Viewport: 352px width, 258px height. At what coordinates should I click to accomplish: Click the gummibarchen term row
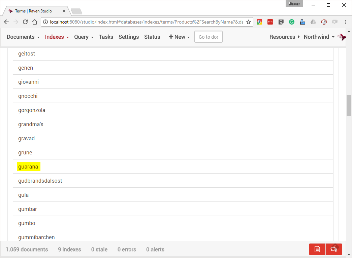pyautogui.click(x=173, y=236)
